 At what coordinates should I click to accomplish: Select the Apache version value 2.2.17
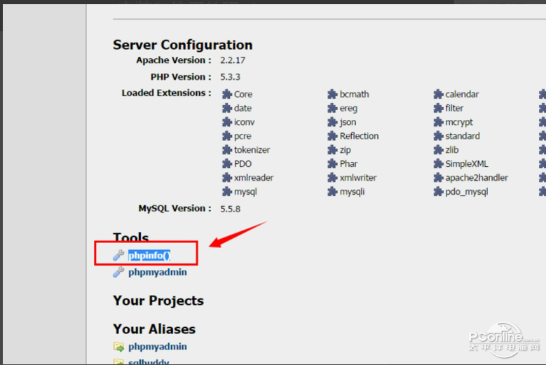[233, 60]
